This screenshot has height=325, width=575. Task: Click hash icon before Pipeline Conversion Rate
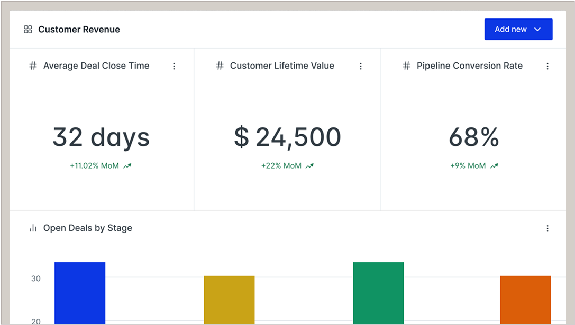coord(406,66)
